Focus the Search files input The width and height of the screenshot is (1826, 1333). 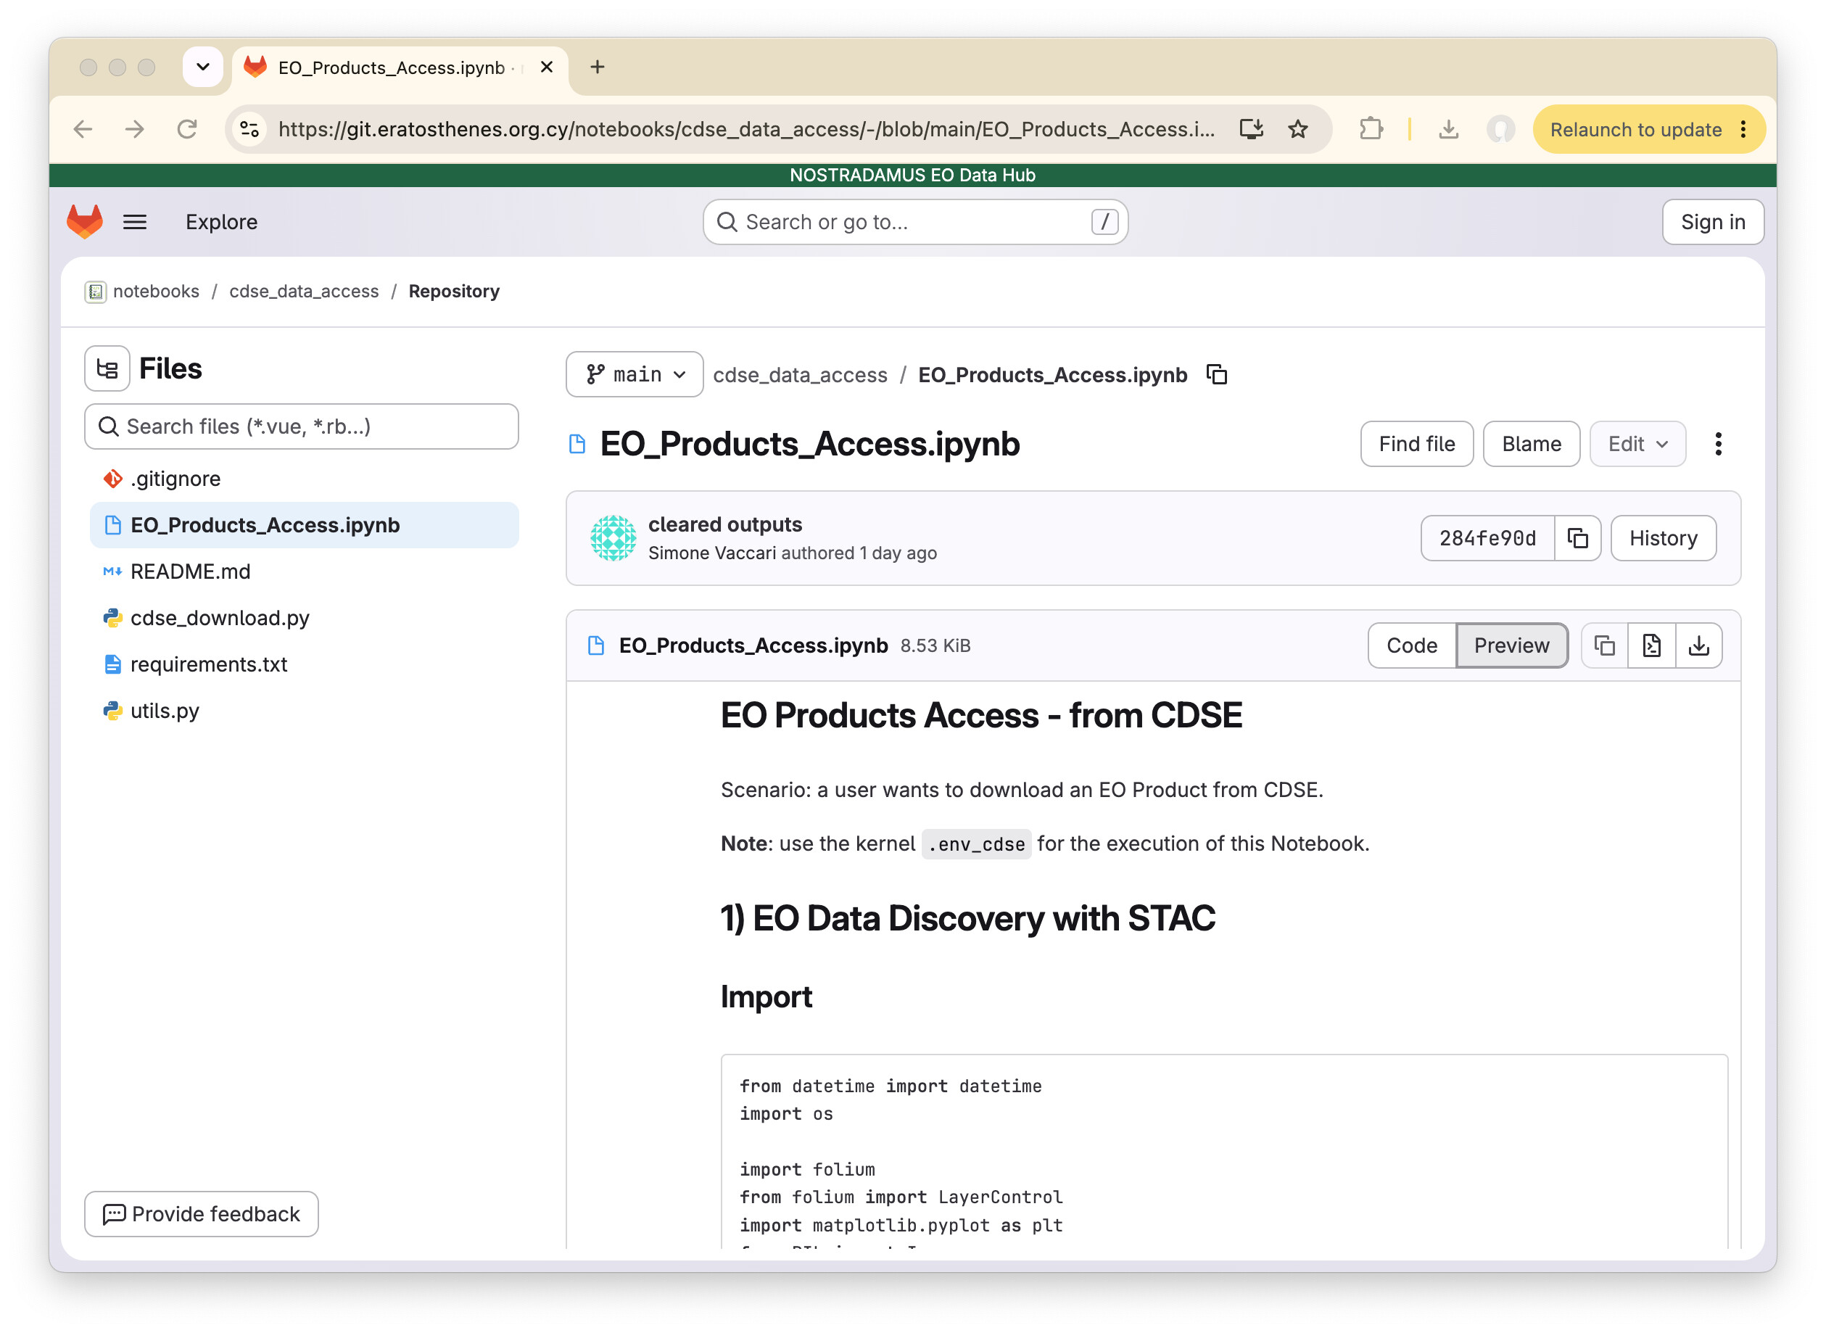click(x=302, y=426)
